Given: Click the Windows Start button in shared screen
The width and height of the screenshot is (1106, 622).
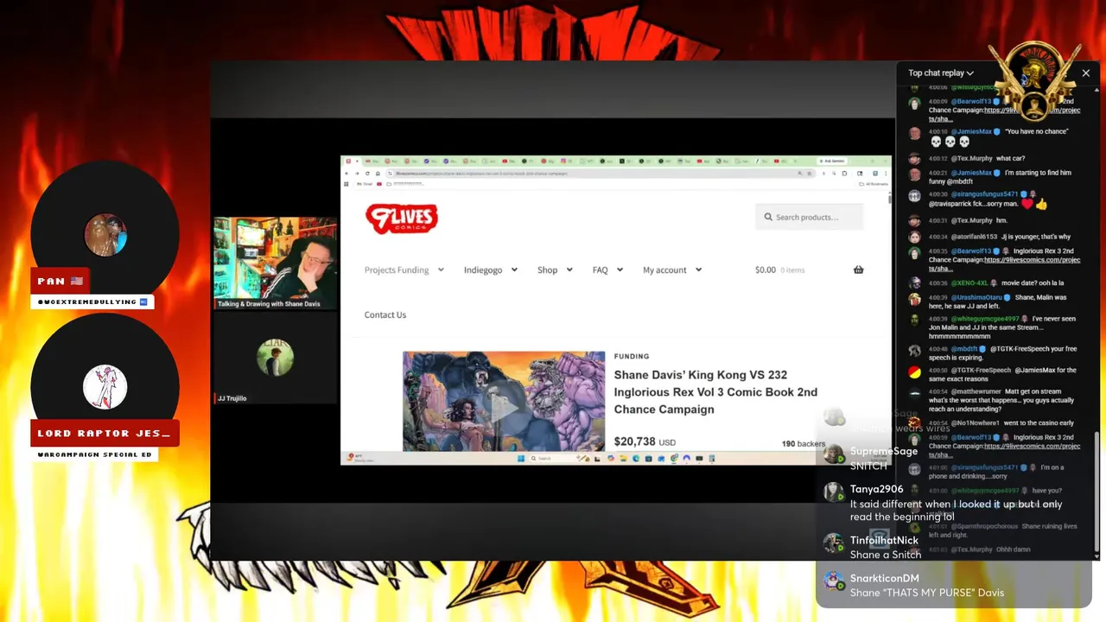Looking at the screenshot, I should [x=523, y=458].
